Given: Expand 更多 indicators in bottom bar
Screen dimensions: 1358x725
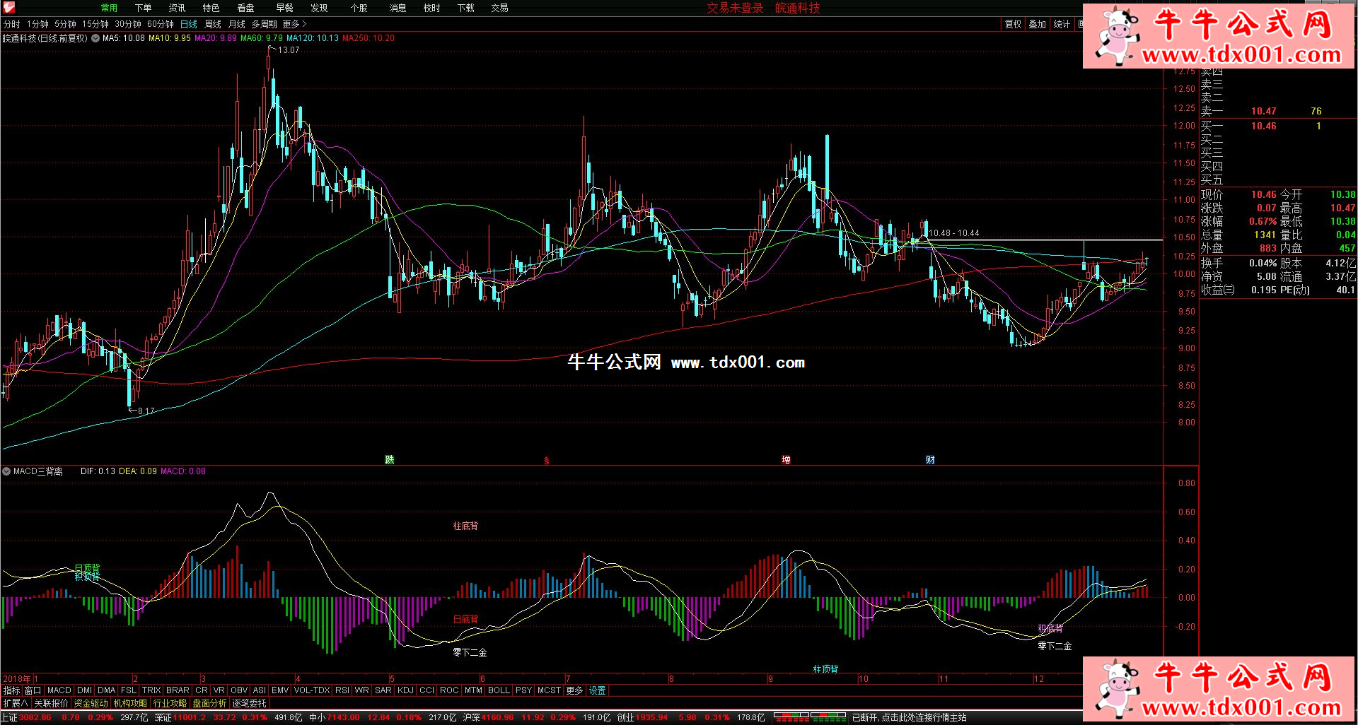Looking at the screenshot, I should pyautogui.click(x=574, y=690).
